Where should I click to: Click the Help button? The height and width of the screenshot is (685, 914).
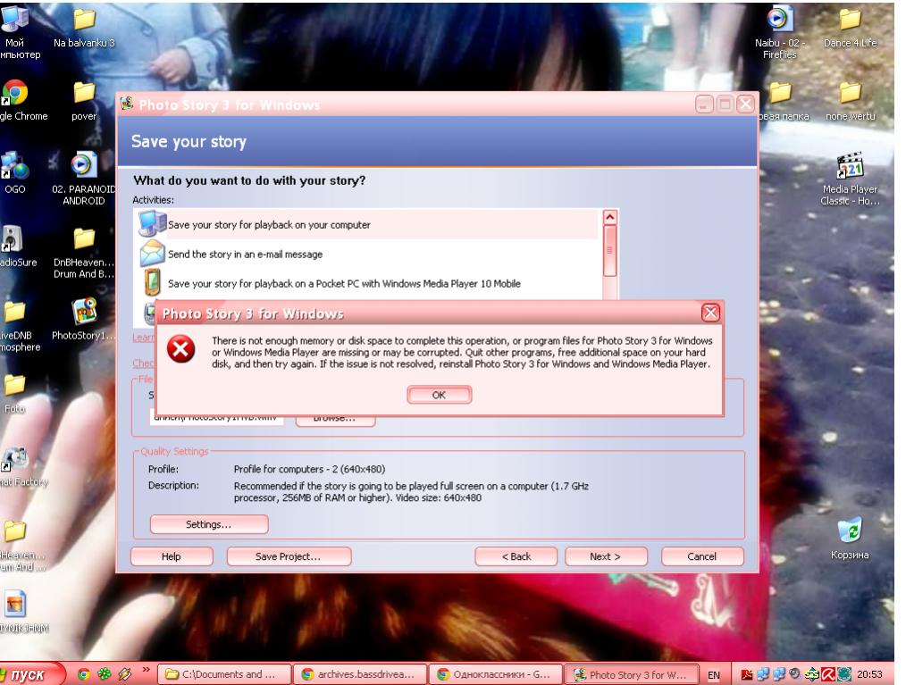(172, 556)
